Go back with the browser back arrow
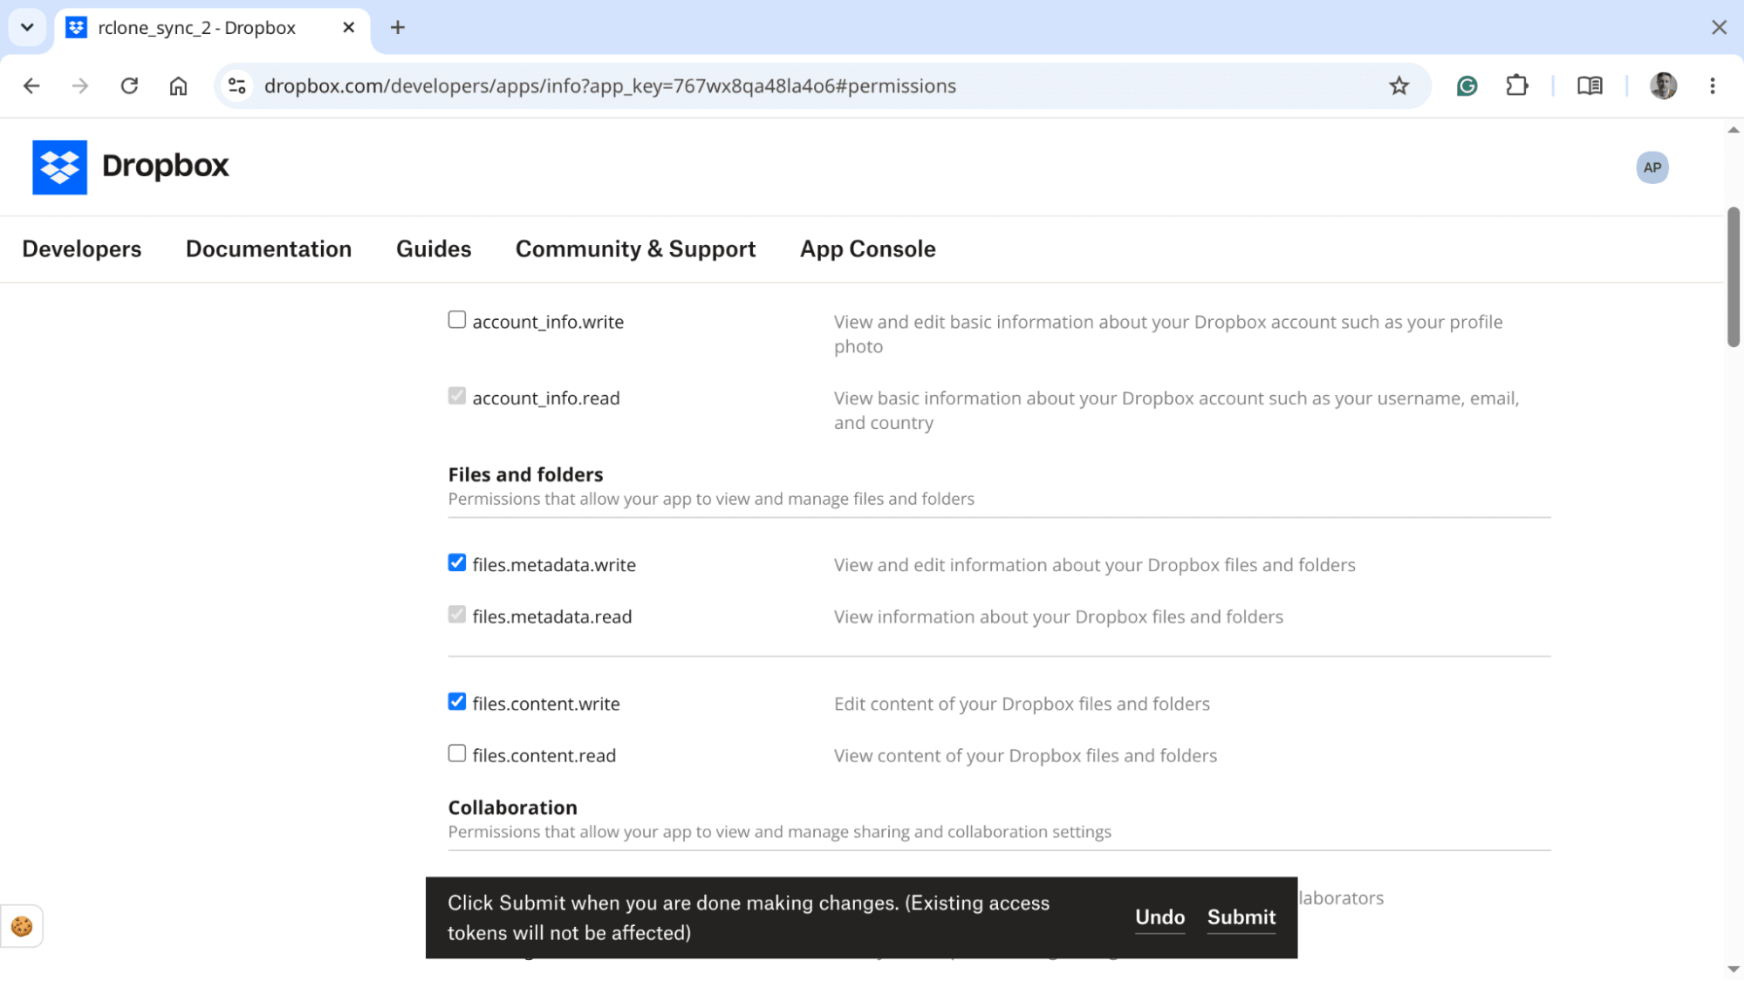The image size is (1744, 981). coord(31,85)
